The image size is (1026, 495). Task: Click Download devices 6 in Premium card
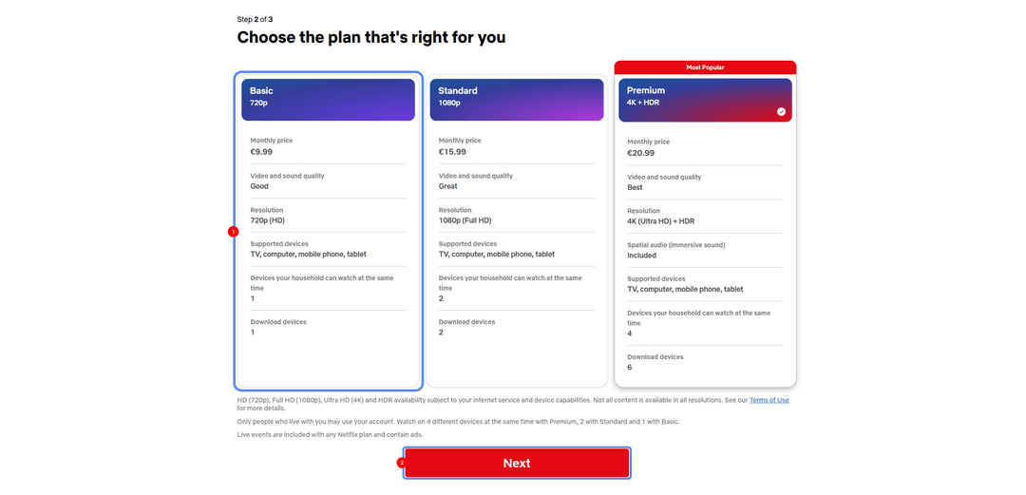tap(705, 362)
